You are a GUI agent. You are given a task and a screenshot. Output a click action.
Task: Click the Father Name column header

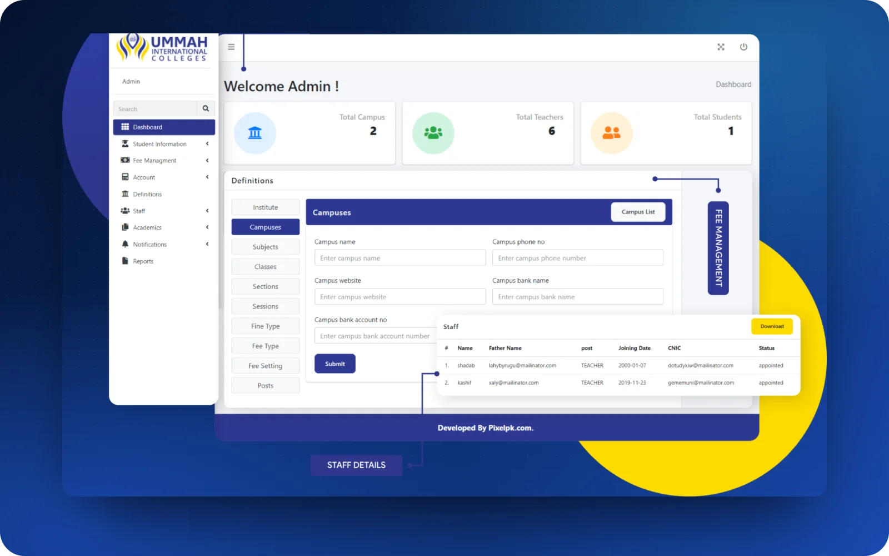pyautogui.click(x=505, y=348)
